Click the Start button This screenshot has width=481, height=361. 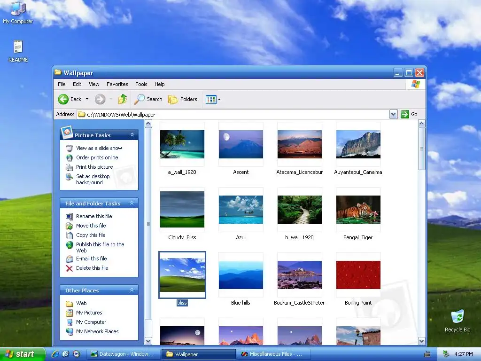click(x=23, y=354)
